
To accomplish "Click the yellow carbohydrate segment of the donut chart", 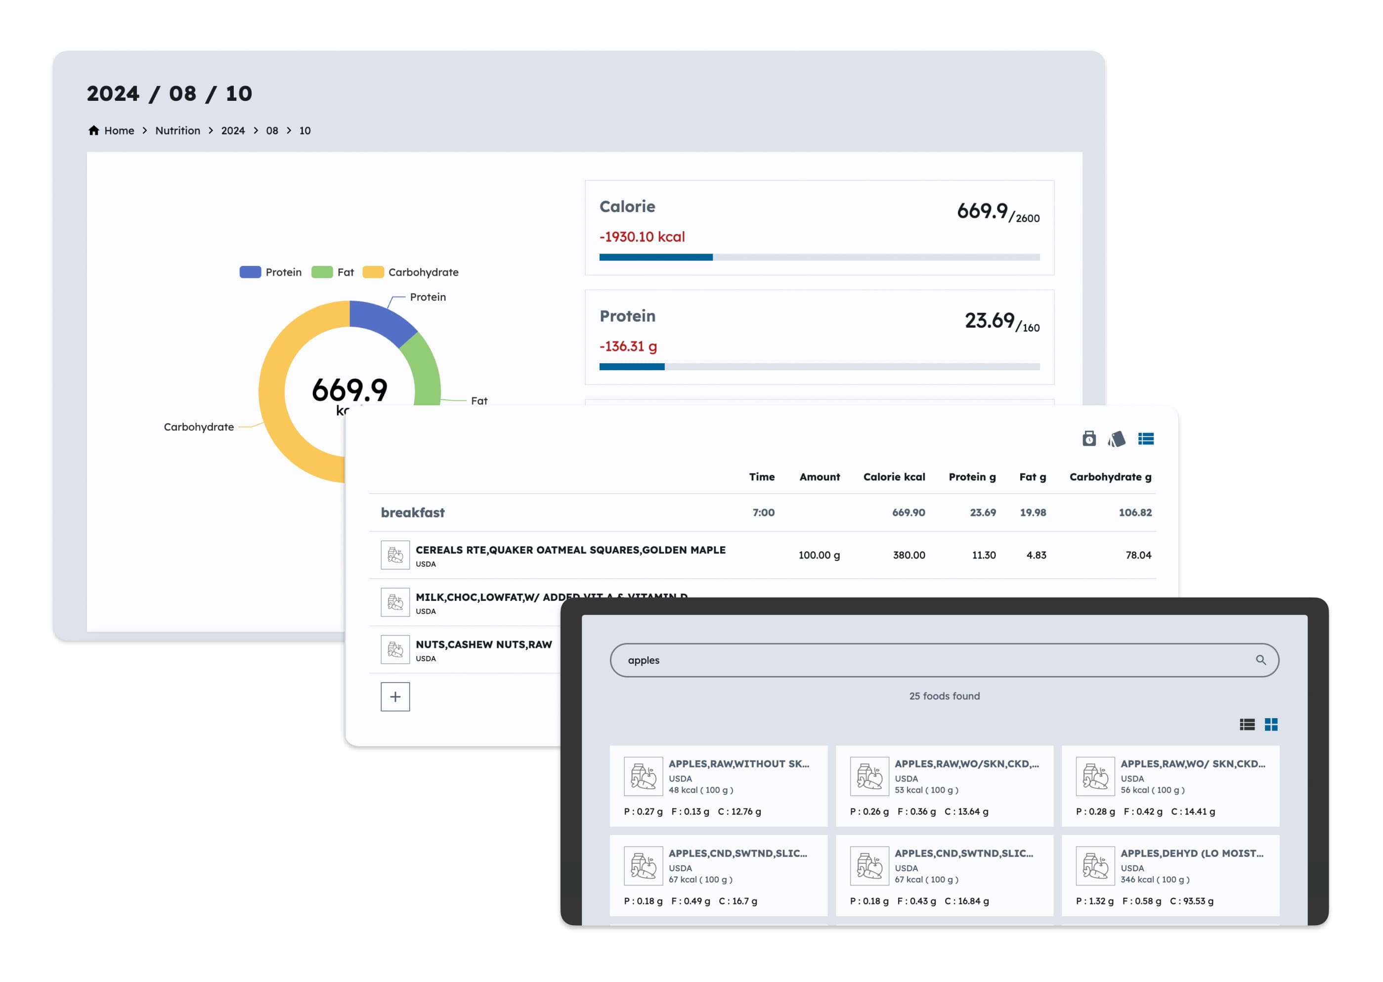I will pyautogui.click(x=273, y=393).
